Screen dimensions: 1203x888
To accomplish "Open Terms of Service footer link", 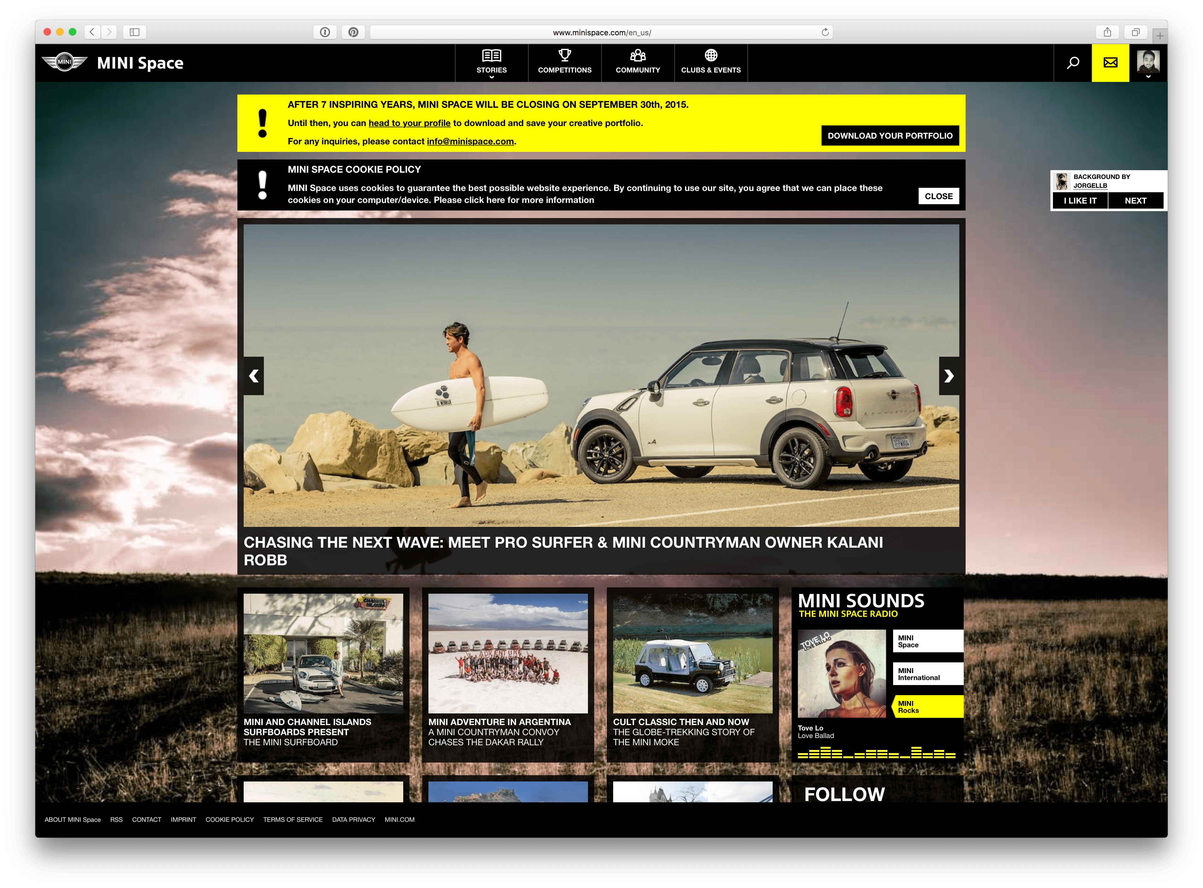I will click(293, 820).
